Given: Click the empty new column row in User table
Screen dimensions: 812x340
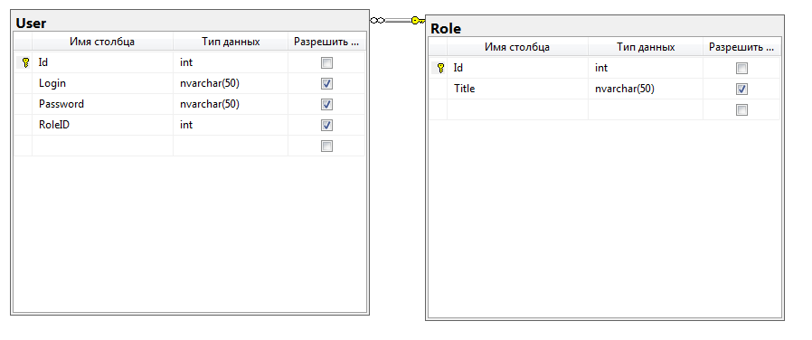Looking at the screenshot, I should 190,146.
